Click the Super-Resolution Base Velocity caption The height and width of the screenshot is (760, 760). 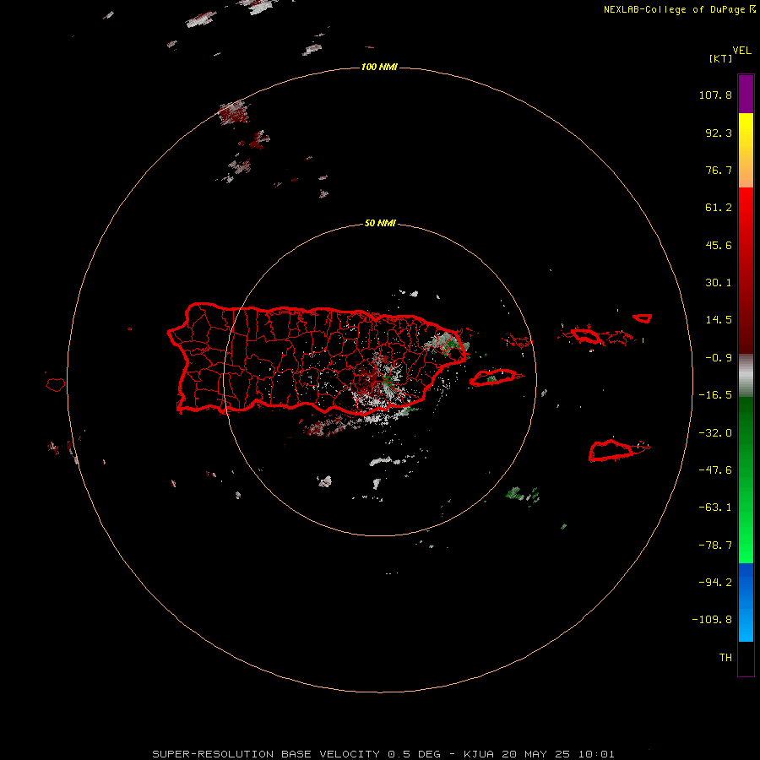coord(383,754)
